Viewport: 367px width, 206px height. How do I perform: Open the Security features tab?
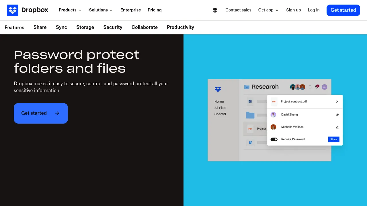[113, 27]
